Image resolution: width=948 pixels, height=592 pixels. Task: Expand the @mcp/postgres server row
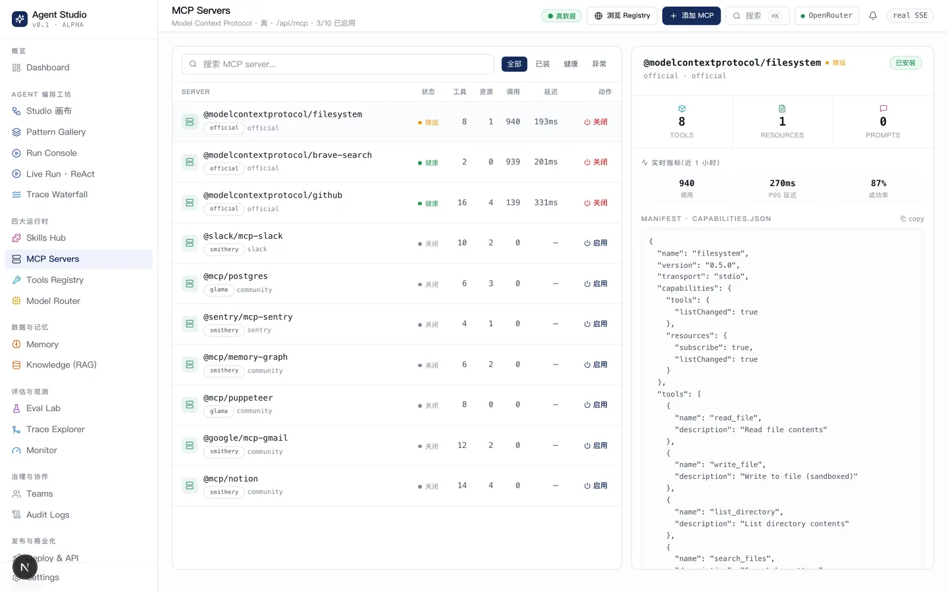tap(397, 284)
